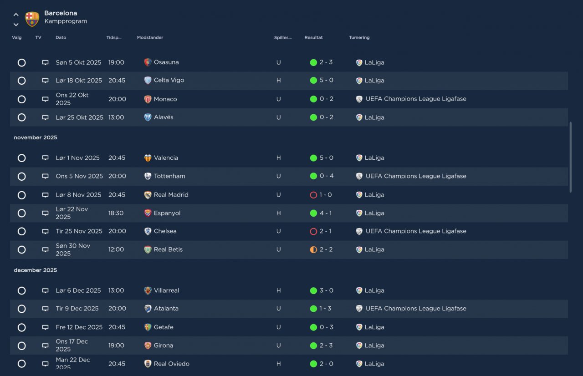Open the Tottenham club badge
Viewport: 583px width, 376px height.
pos(148,176)
